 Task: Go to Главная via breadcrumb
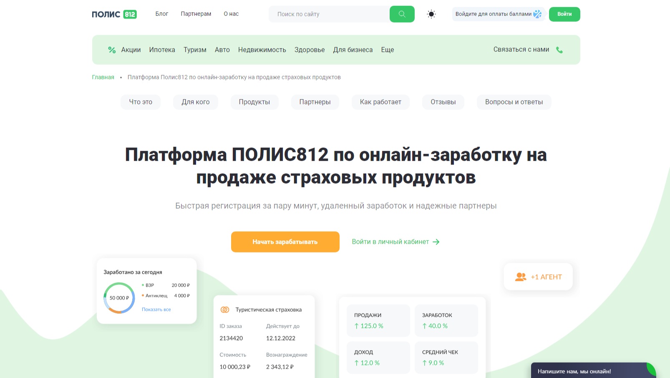click(x=103, y=77)
